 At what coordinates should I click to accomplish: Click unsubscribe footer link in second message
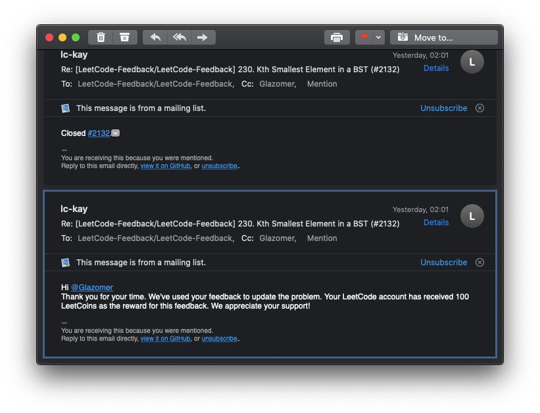[x=220, y=338]
